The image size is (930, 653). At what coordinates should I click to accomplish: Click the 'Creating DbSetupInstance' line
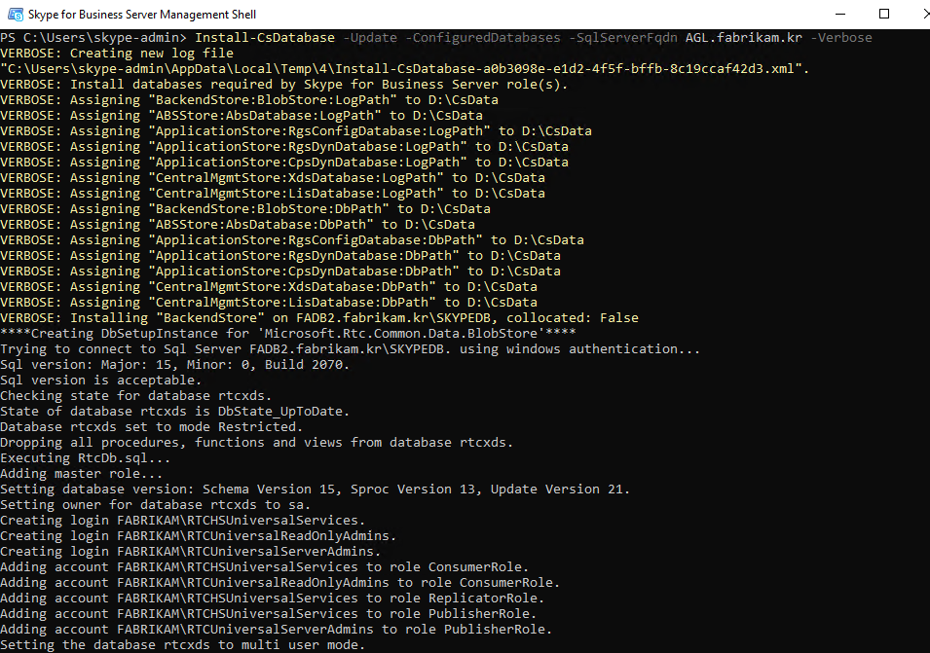[287, 333]
